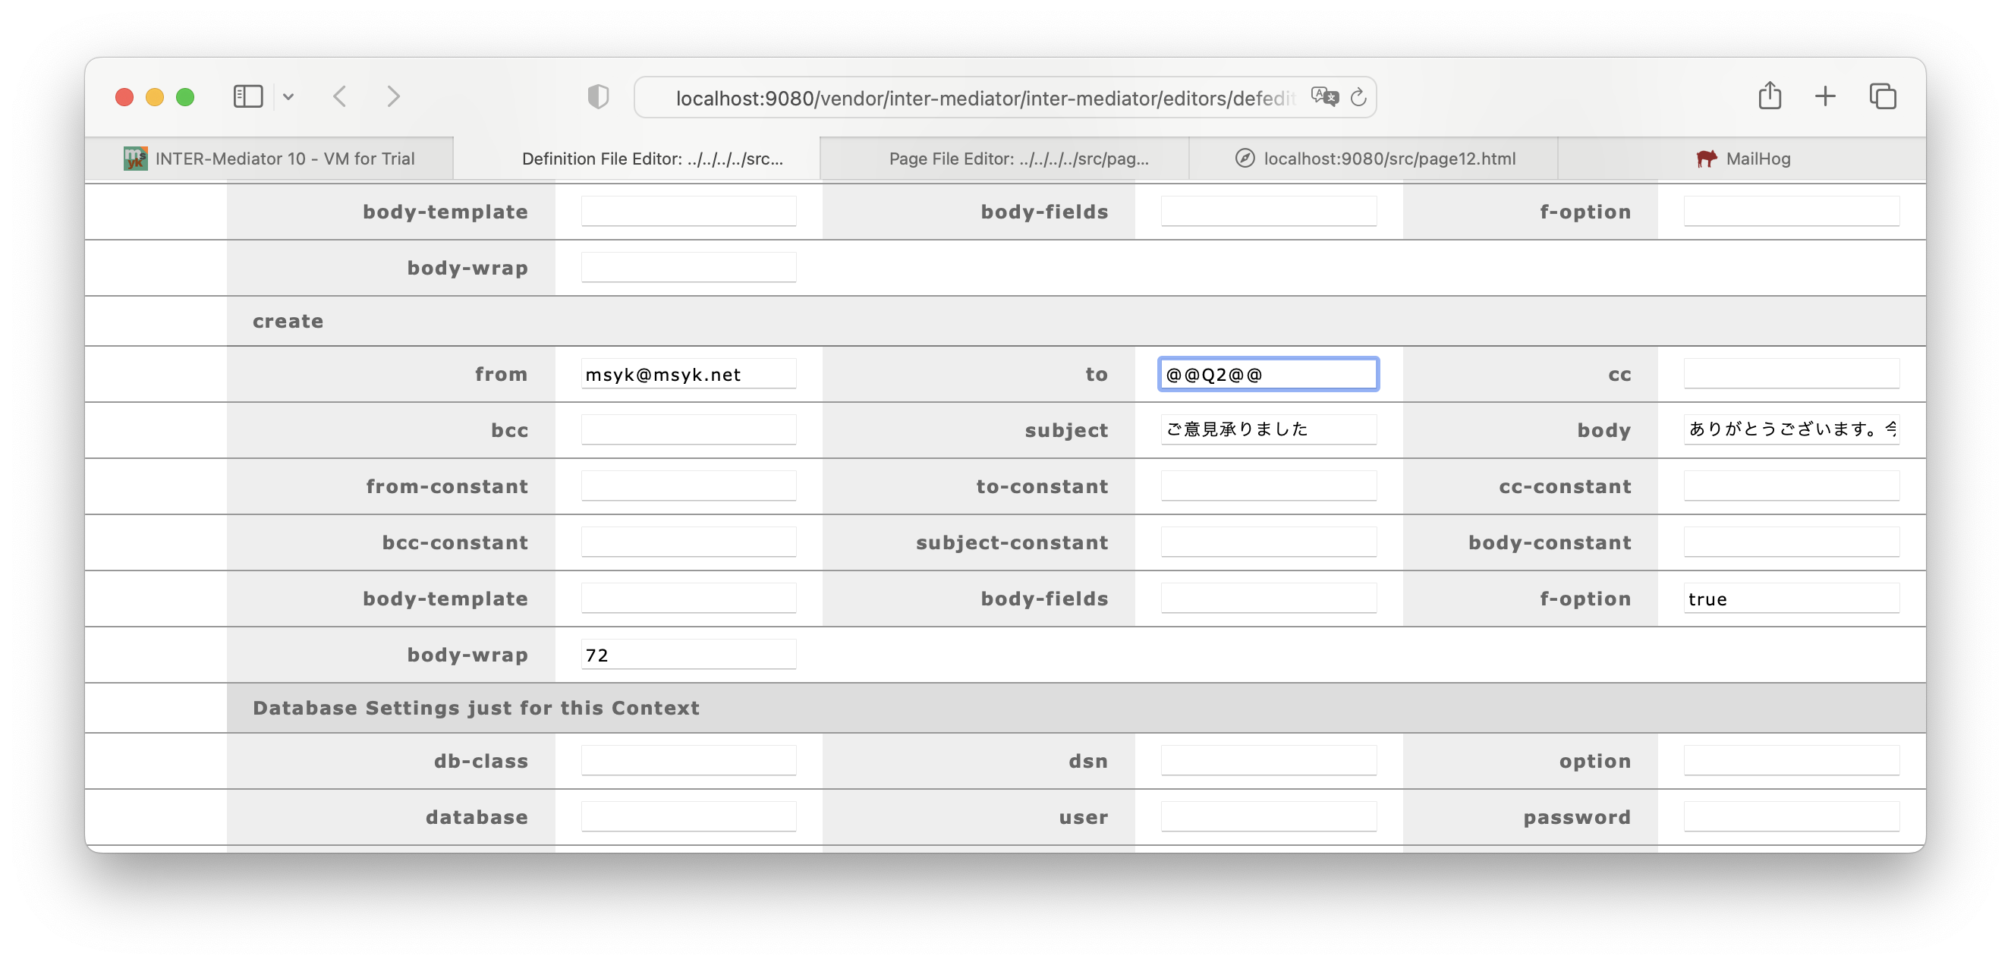The height and width of the screenshot is (965, 2011).
Task: Add a new tab with plus icon
Action: 1825,97
